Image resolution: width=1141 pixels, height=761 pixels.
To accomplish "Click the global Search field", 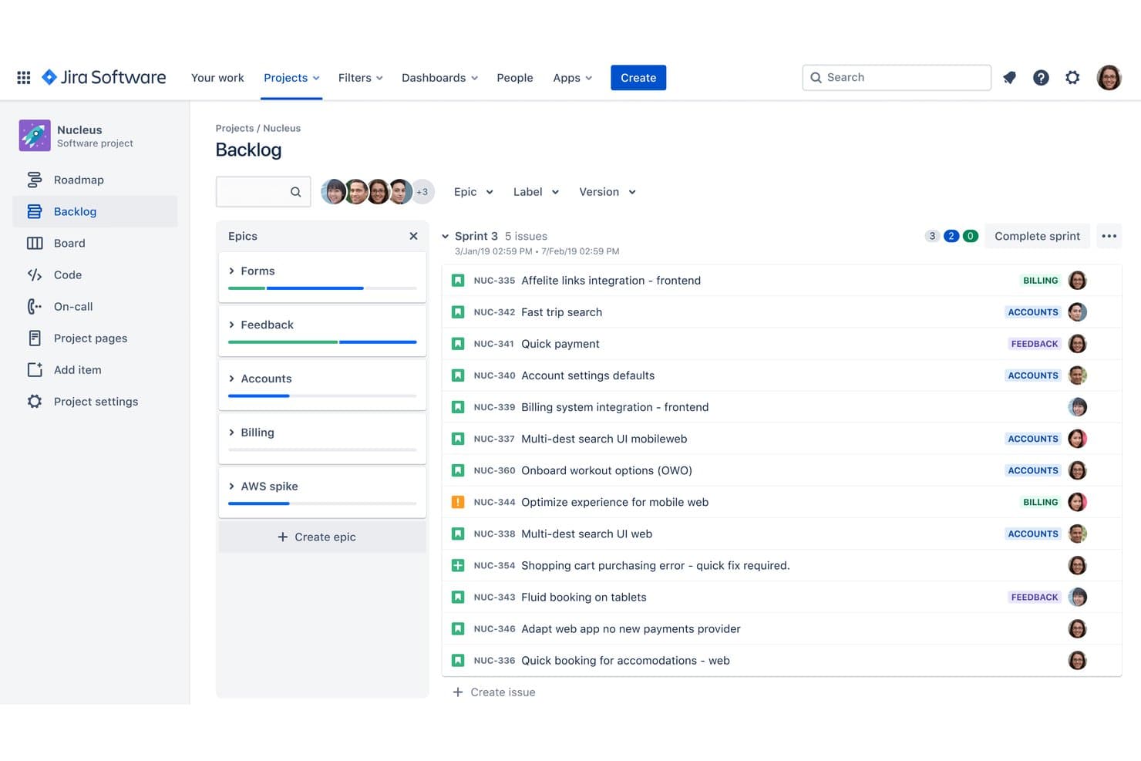I will pos(897,77).
